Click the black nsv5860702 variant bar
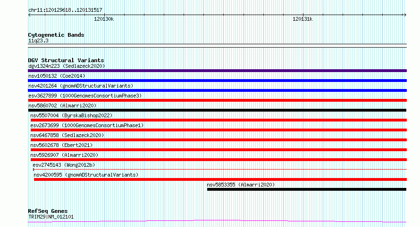This screenshot has height=227, width=420. point(217,110)
